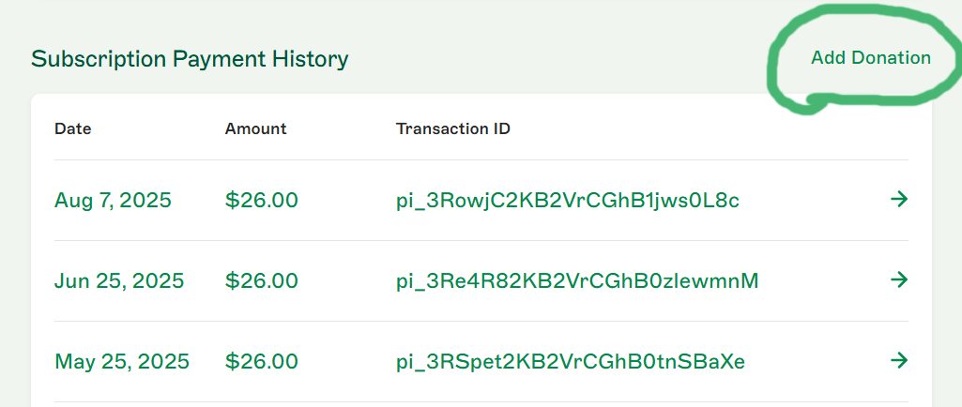962x407 pixels.
Task: Click transaction ID pi_3RowjC2KB2VrCGhB1jws0L8c
Action: coord(568,200)
